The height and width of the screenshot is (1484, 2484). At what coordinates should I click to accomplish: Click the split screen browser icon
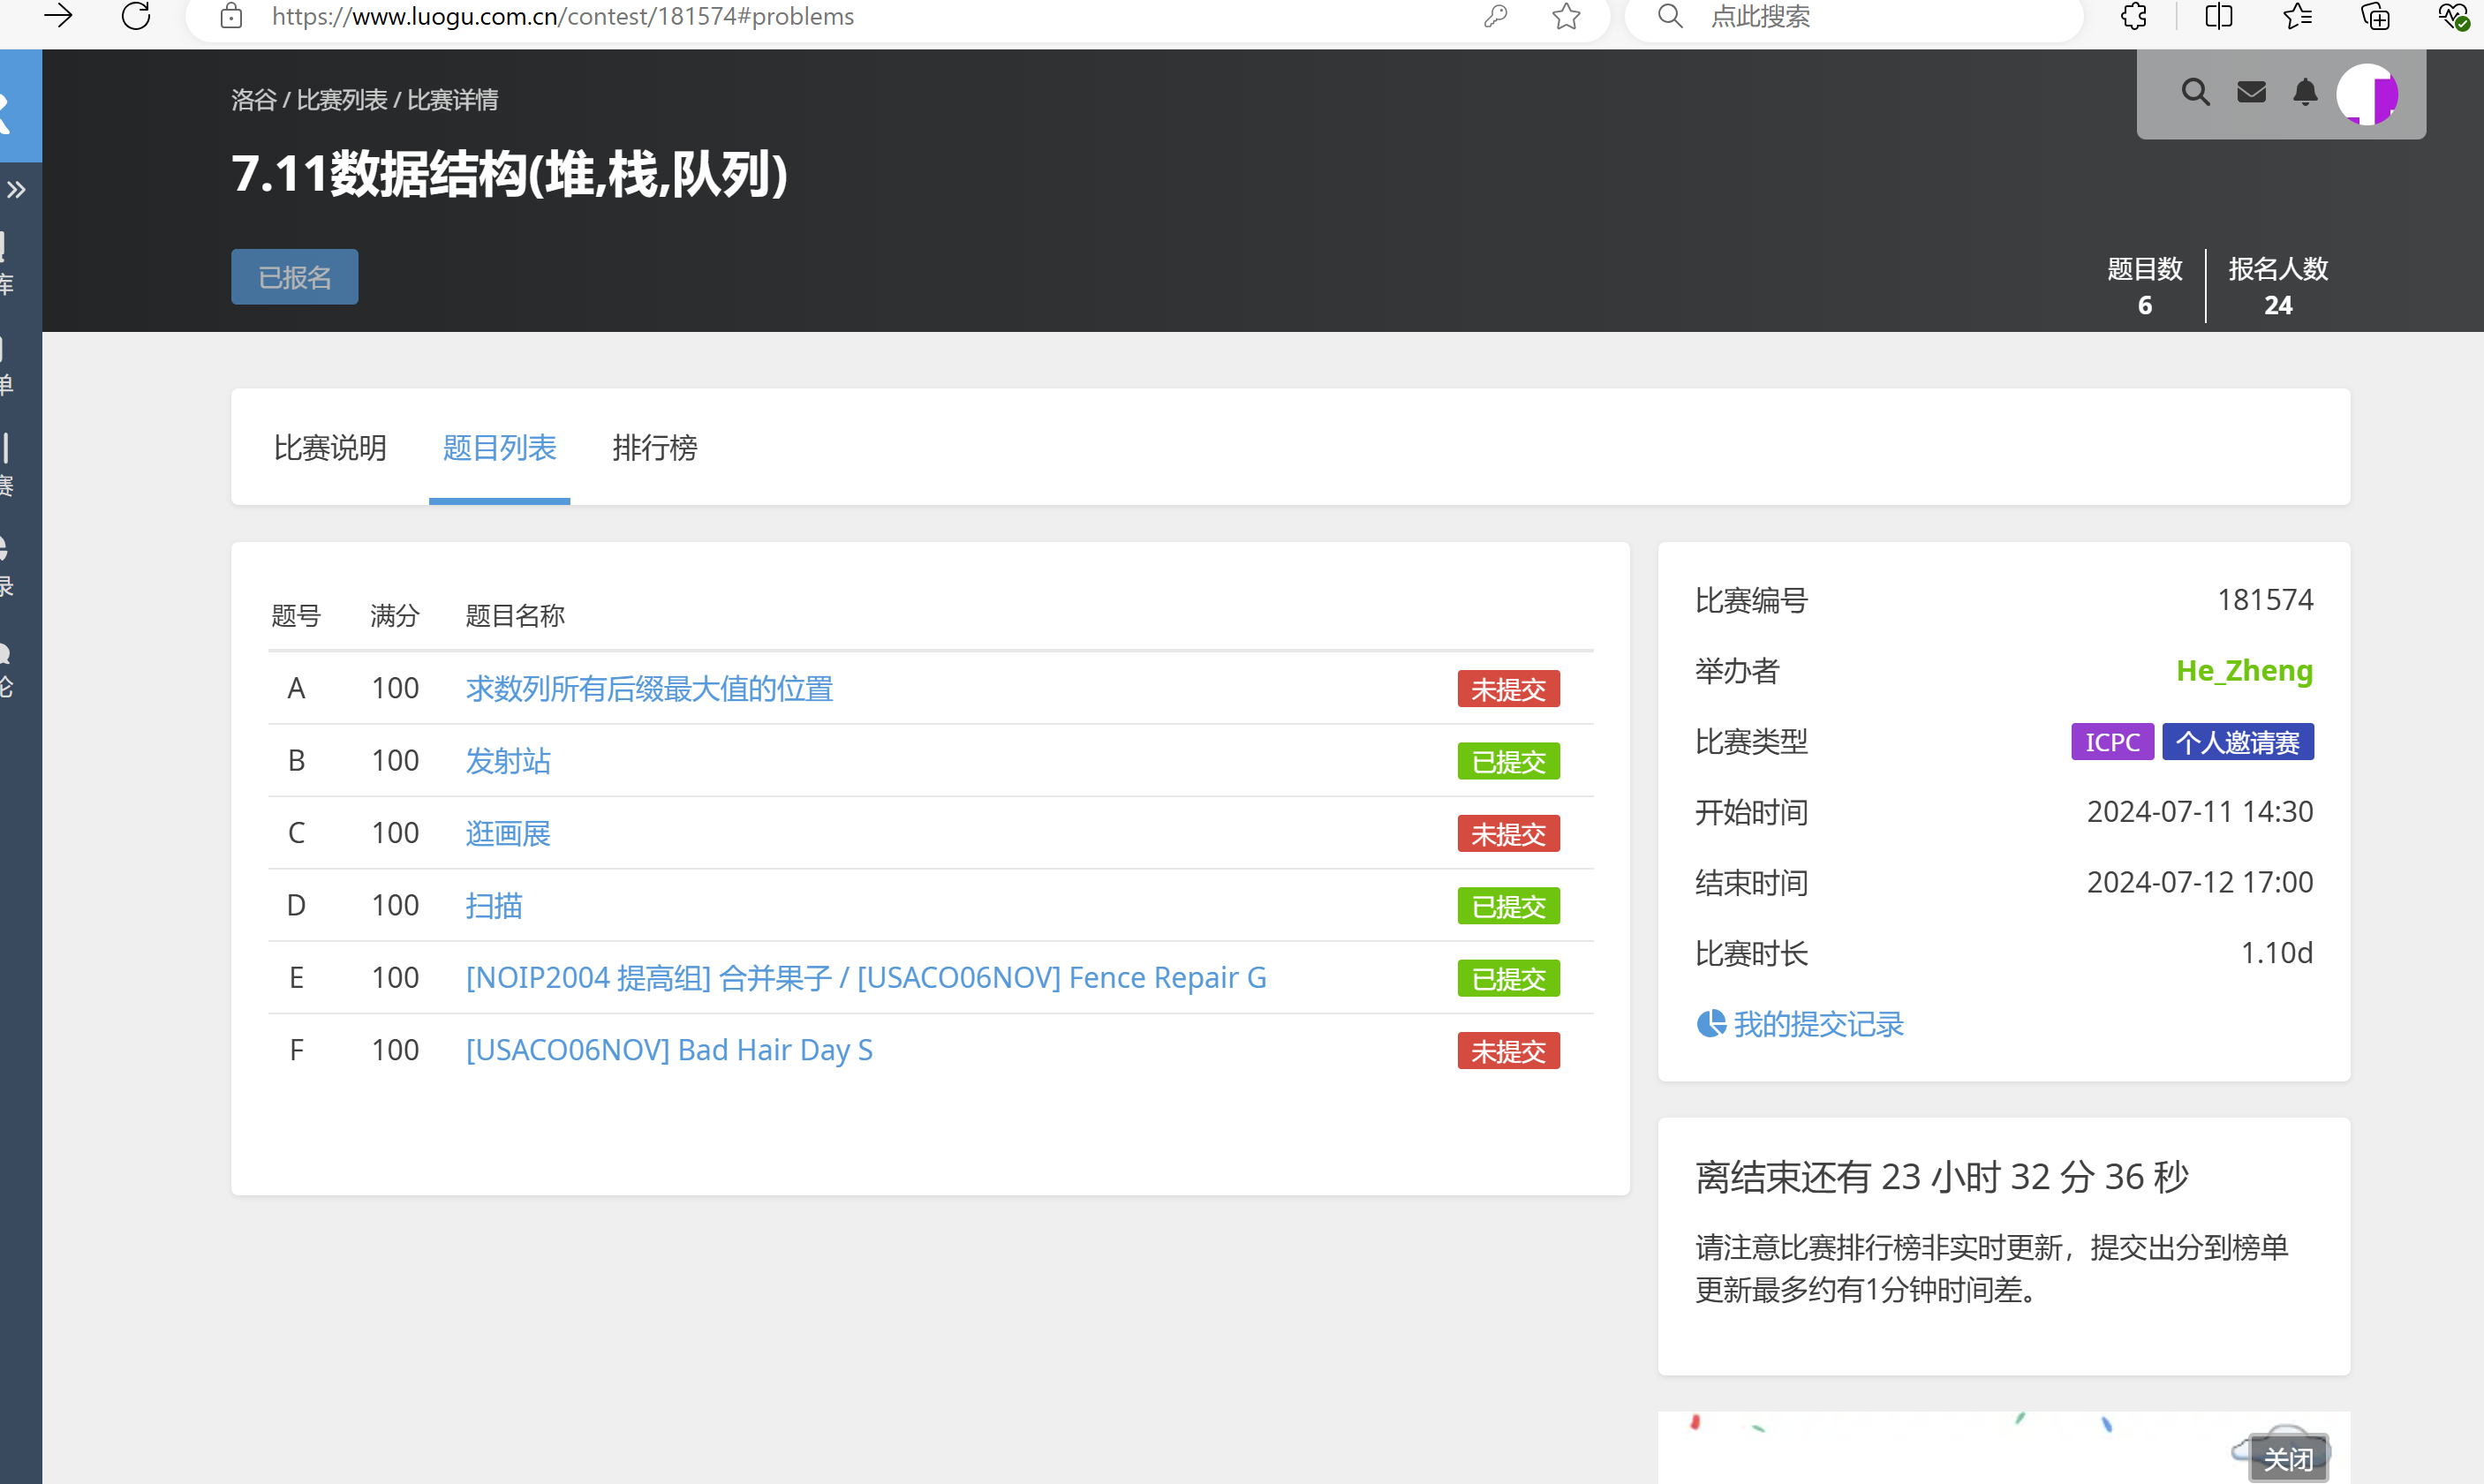2218,16
